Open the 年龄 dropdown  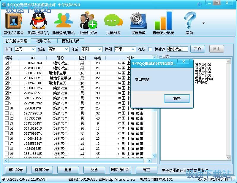click(x=91, y=49)
